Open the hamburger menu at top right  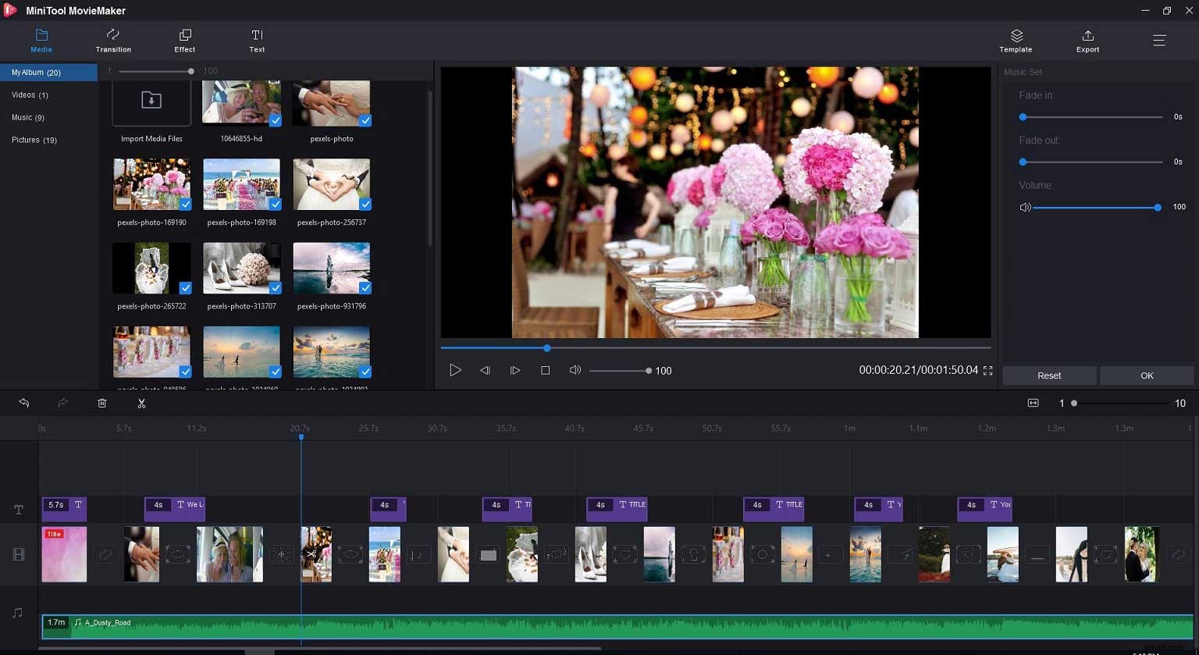tap(1160, 40)
